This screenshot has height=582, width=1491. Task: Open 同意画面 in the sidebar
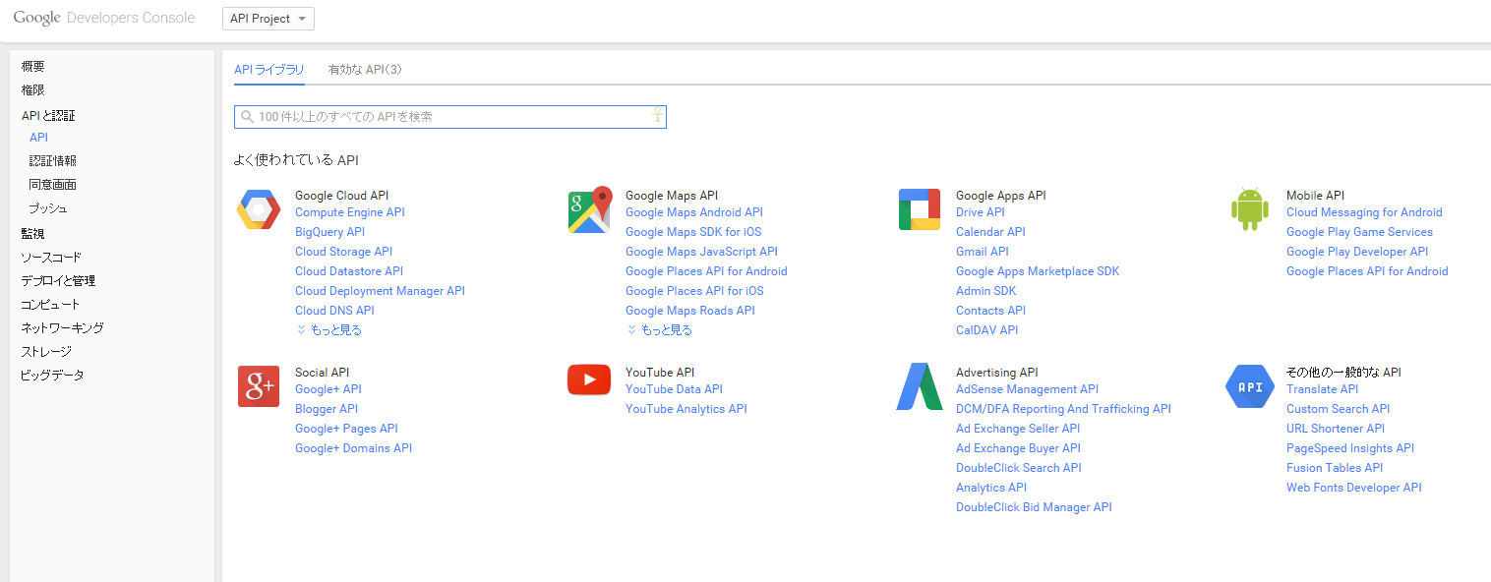click(x=53, y=185)
